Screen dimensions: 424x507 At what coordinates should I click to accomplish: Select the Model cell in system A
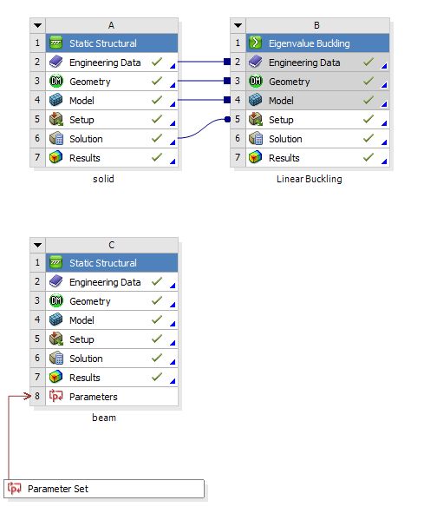pyautogui.click(x=112, y=100)
